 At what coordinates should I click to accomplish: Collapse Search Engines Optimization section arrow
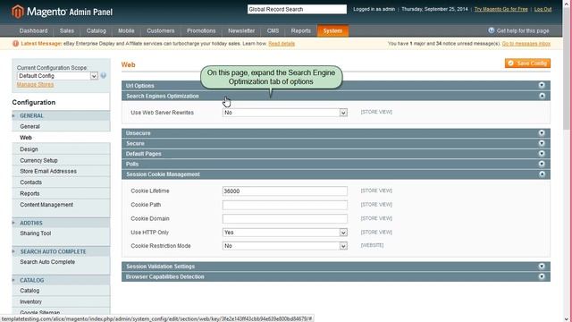click(x=542, y=96)
